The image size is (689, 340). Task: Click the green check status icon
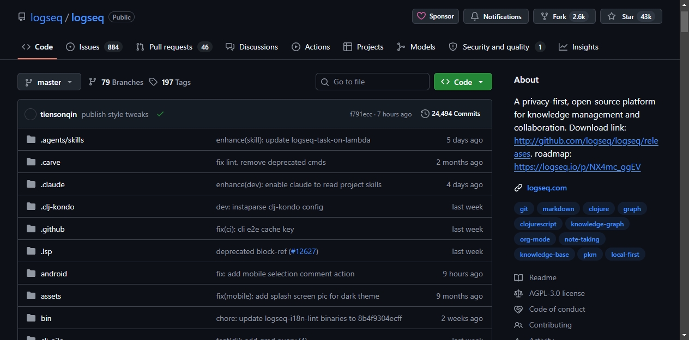coord(160,114)
